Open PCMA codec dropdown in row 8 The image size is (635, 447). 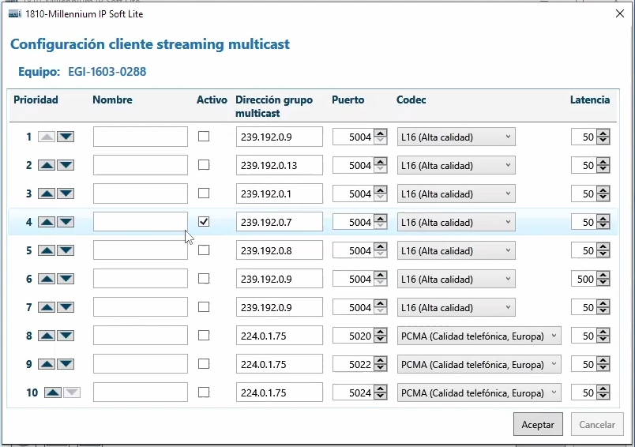coord(479,336)
